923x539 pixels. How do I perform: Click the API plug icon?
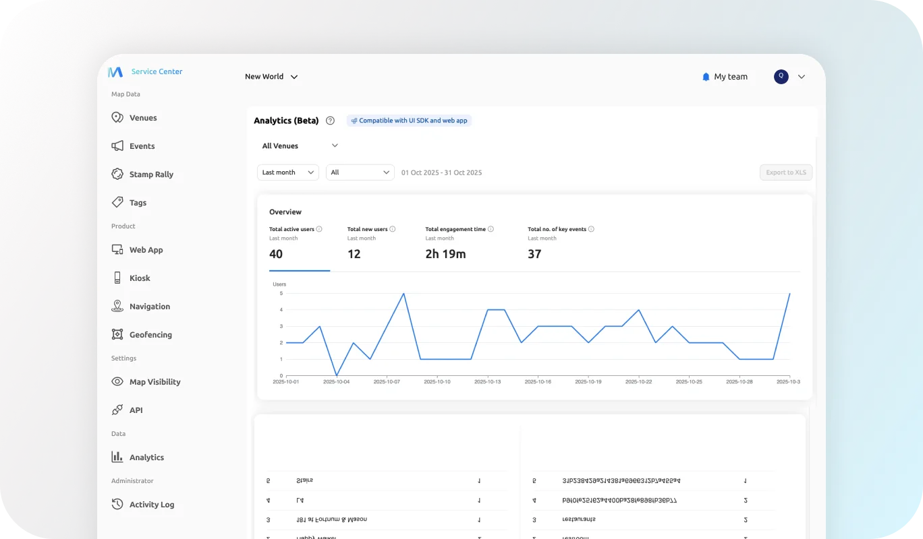pyautogui.click(x=117, y=410)
